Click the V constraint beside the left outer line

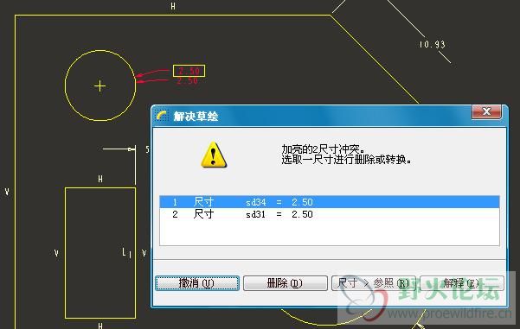click(x=7, y=192)
